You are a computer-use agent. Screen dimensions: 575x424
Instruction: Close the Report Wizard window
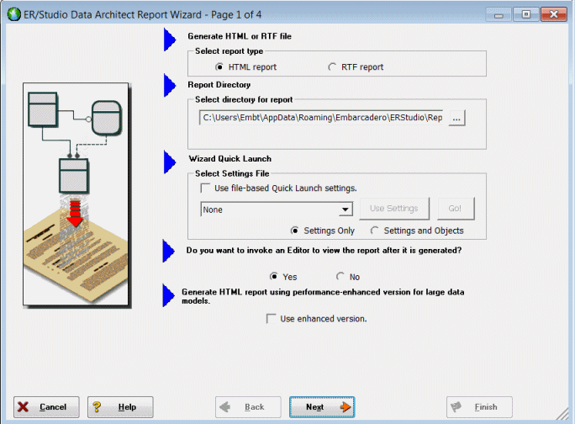554,14
